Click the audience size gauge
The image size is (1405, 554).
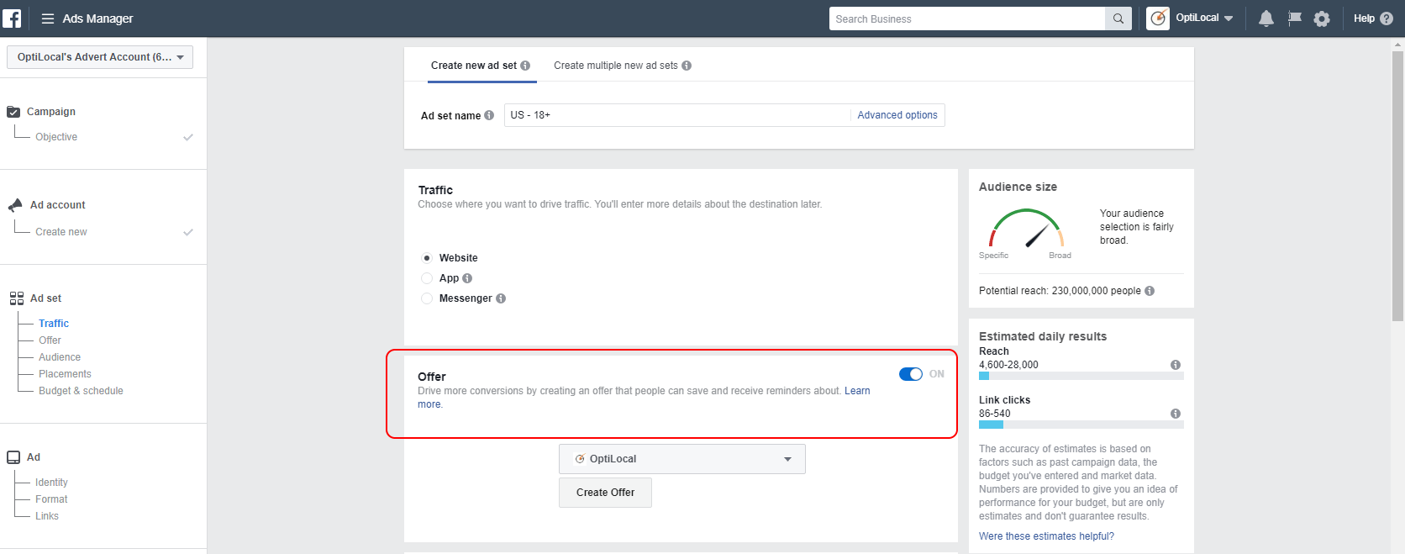(1026, 228)
